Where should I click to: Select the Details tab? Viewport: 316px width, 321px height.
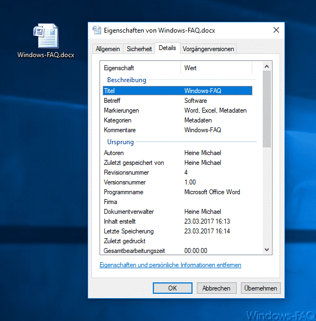tap(168, 48)
